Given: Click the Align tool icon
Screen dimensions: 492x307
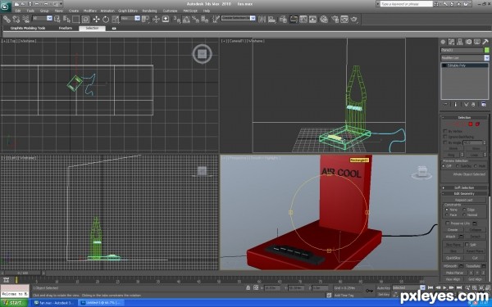Looking at the screenshot, I should (x=271, y=20).
